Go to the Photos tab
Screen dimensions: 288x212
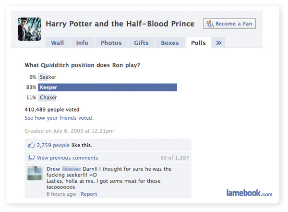[111, 43]
